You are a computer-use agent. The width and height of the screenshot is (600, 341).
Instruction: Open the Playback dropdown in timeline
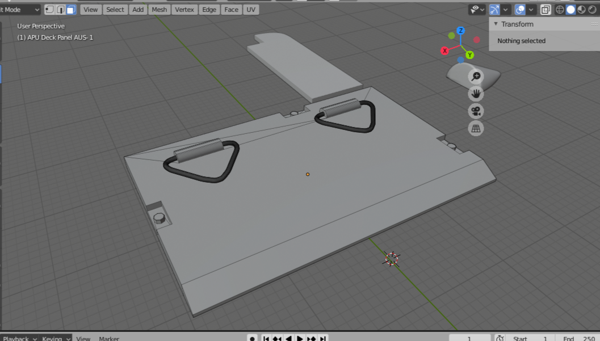tap(19, 338)
